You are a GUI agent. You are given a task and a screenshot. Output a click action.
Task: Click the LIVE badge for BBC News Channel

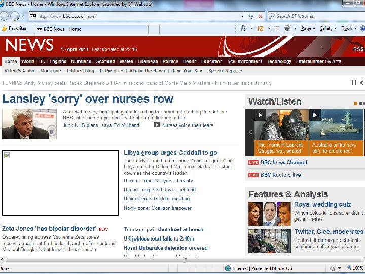tap(253, 163)
